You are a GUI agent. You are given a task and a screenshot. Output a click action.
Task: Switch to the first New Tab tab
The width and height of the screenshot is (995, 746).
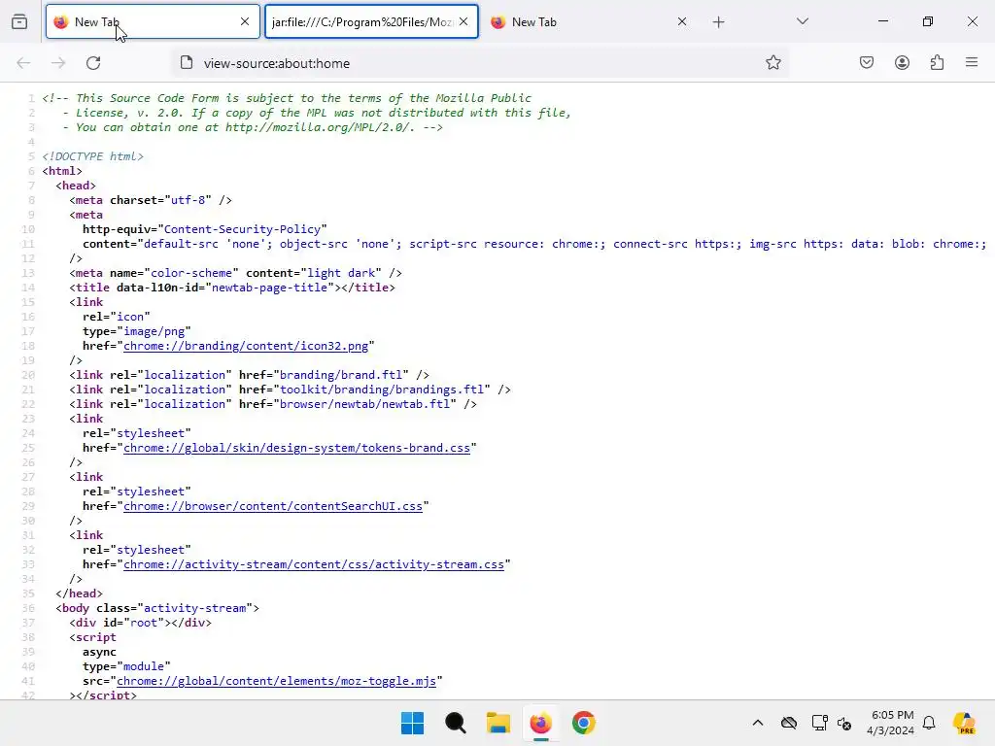pyautogui.click(x=153, y=22)
